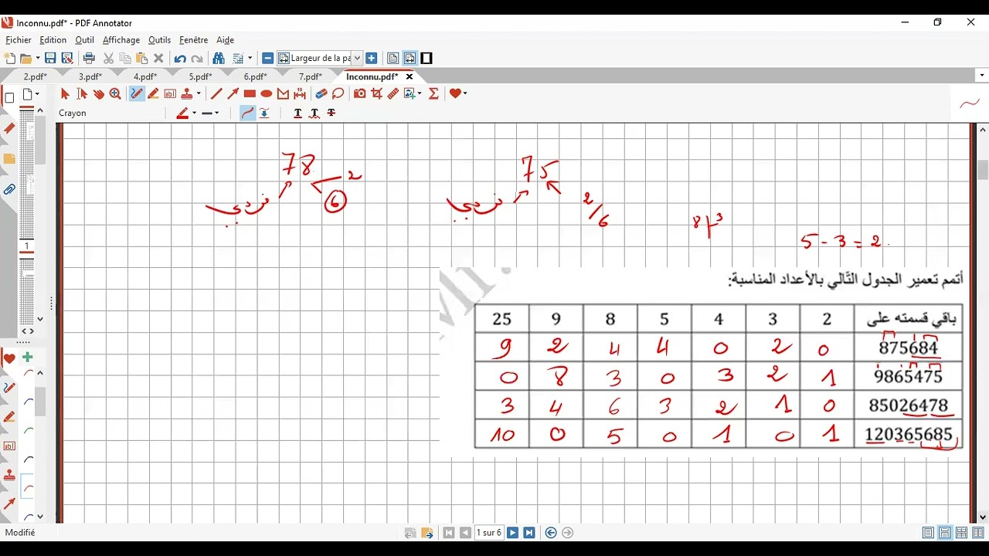989x556 pixels.
Task: Select the Crop tool
Action: [376, 93]
